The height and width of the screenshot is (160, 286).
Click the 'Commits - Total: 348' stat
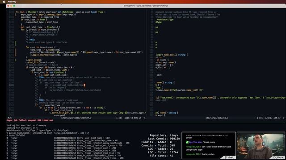[x=158, y=145]
